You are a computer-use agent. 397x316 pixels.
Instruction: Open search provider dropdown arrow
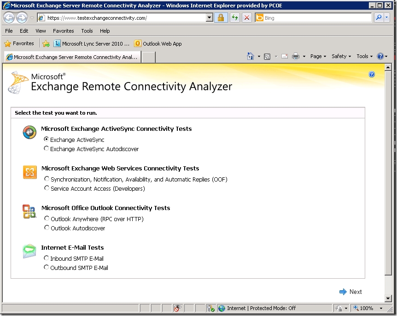[x=386, y=18]
